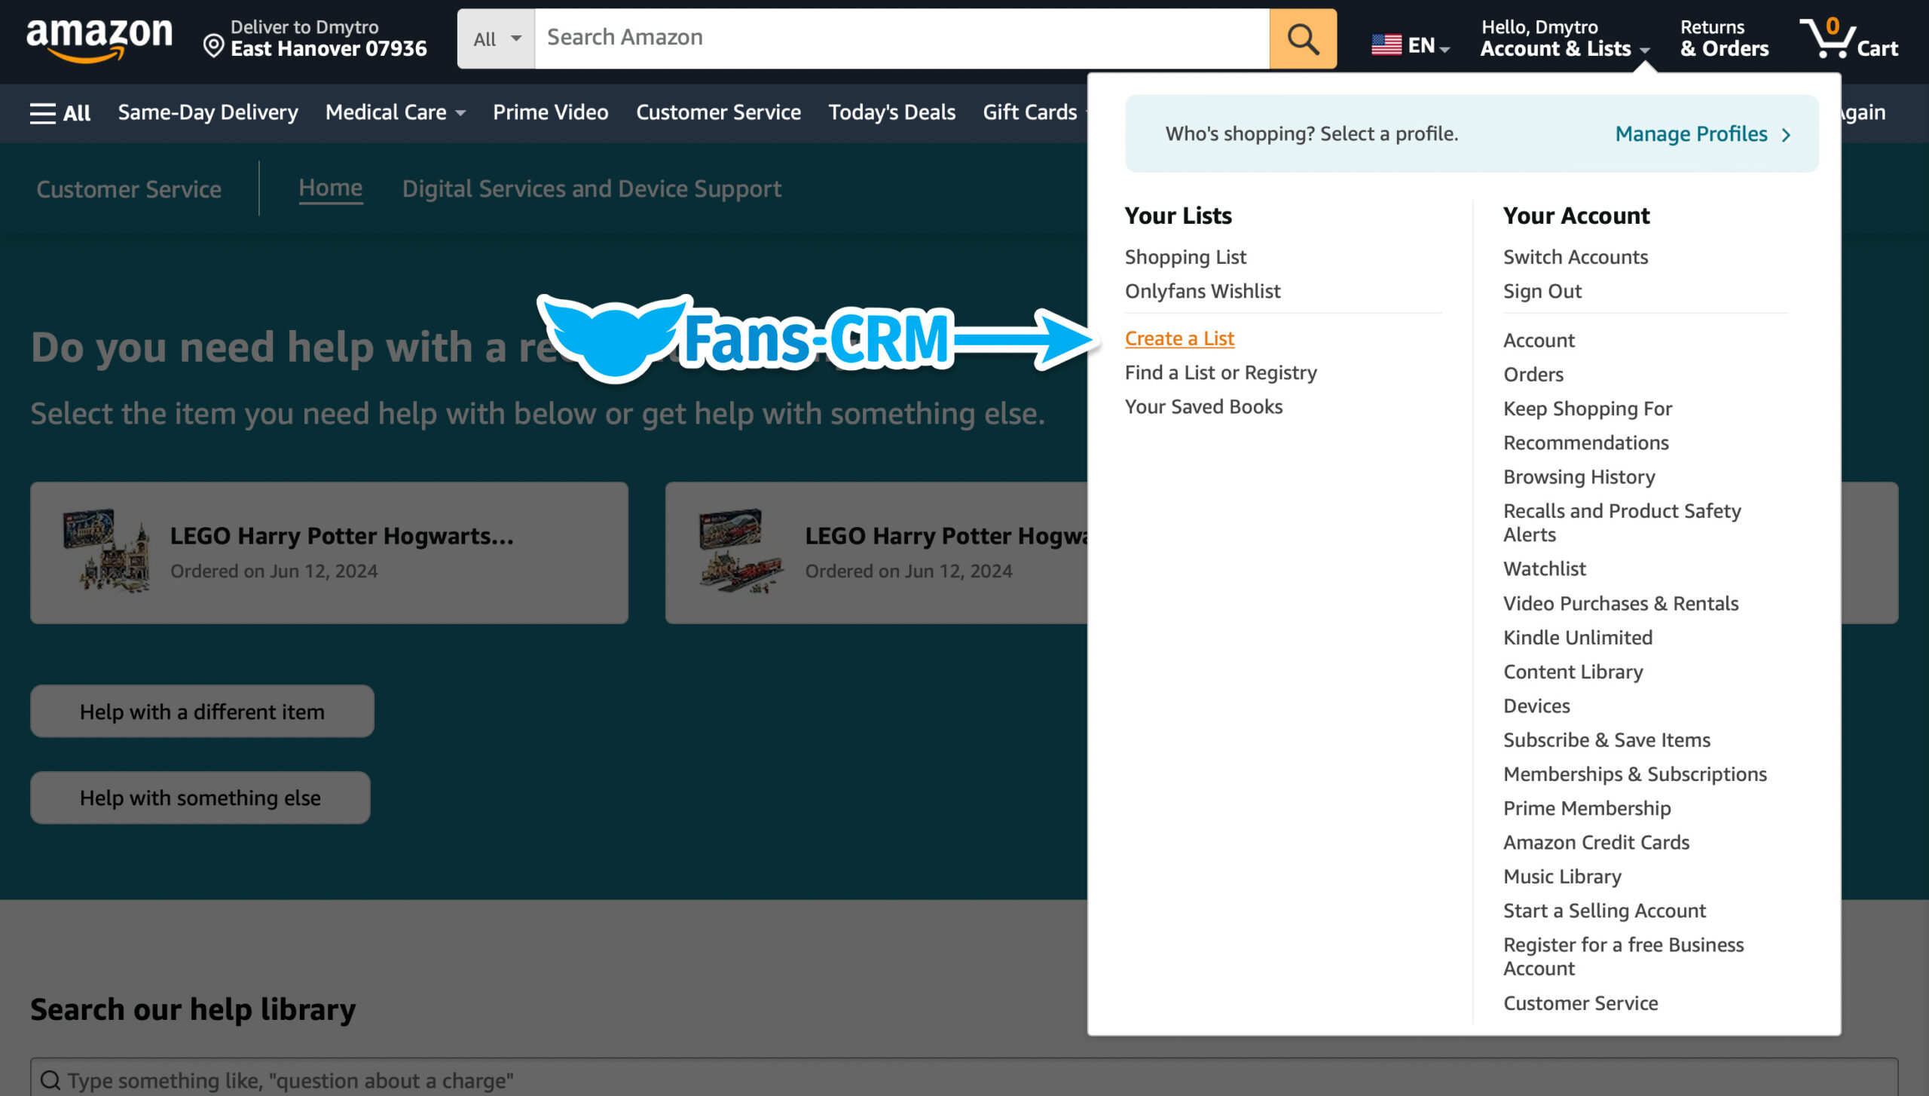Open Subscribe & Save Items
1929x1096 pixels.
(1606, 739)
